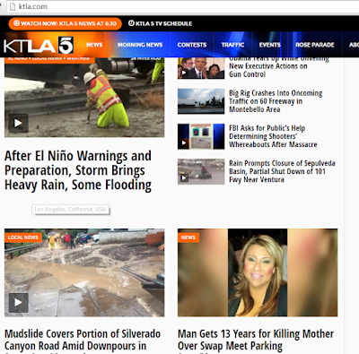Image resolution: width=359 pixels, height=354 pixels.
Task: Click the News tag on swap meet story
Action: pos(188,237)
